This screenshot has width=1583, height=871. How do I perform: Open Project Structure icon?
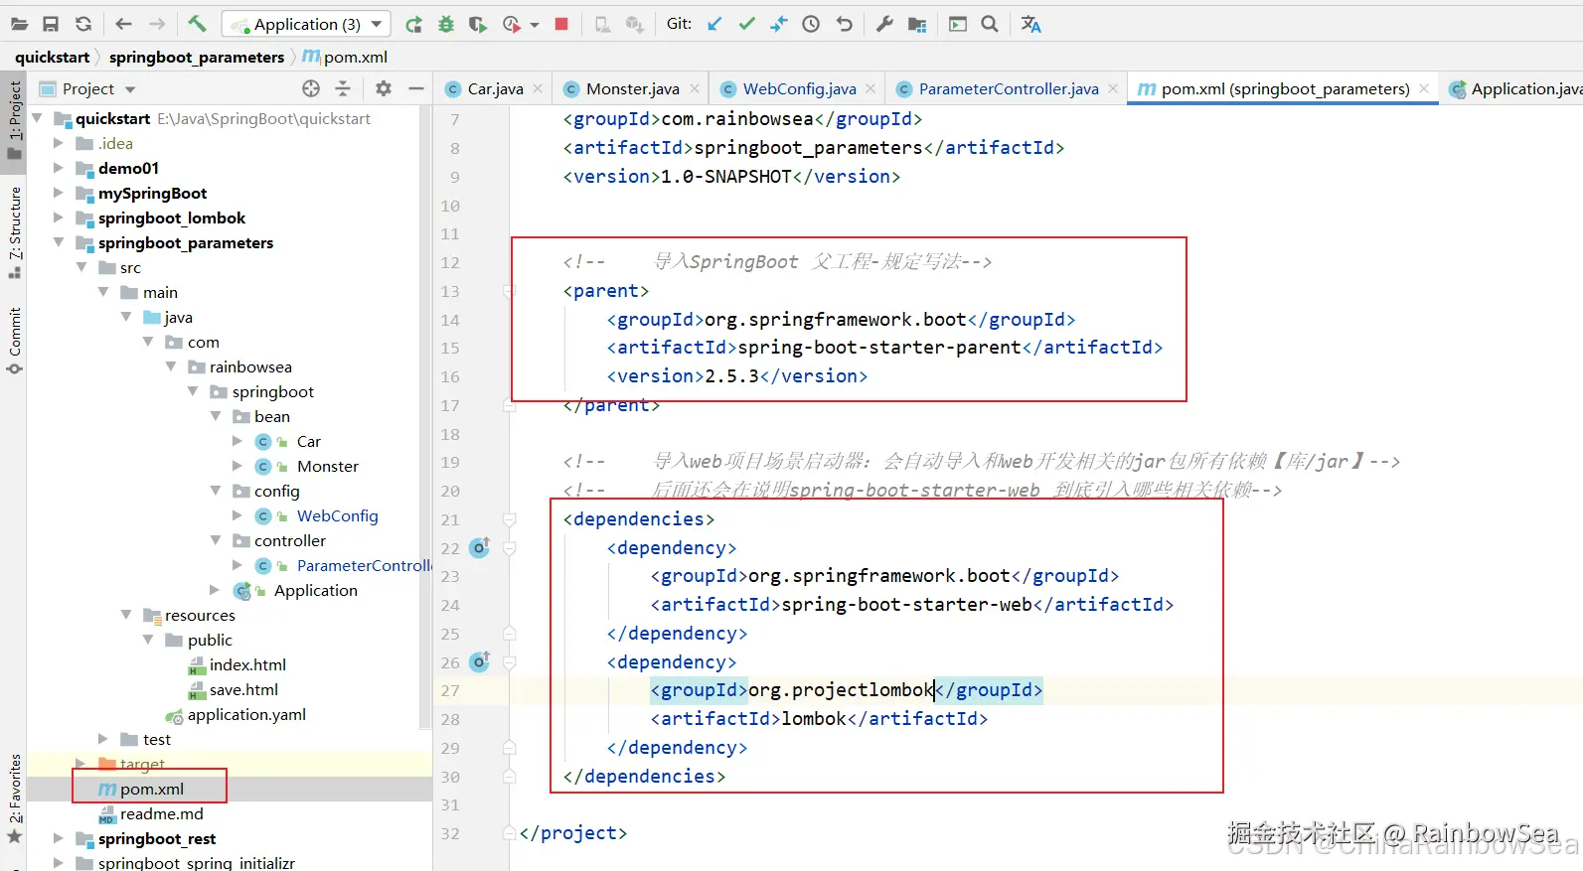tap(917, 24)
